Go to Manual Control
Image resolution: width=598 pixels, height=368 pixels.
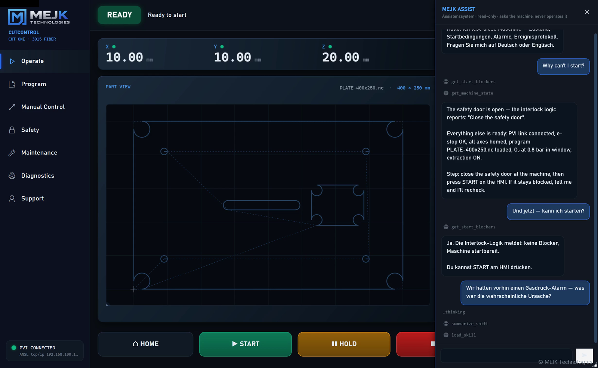(45, 107)
